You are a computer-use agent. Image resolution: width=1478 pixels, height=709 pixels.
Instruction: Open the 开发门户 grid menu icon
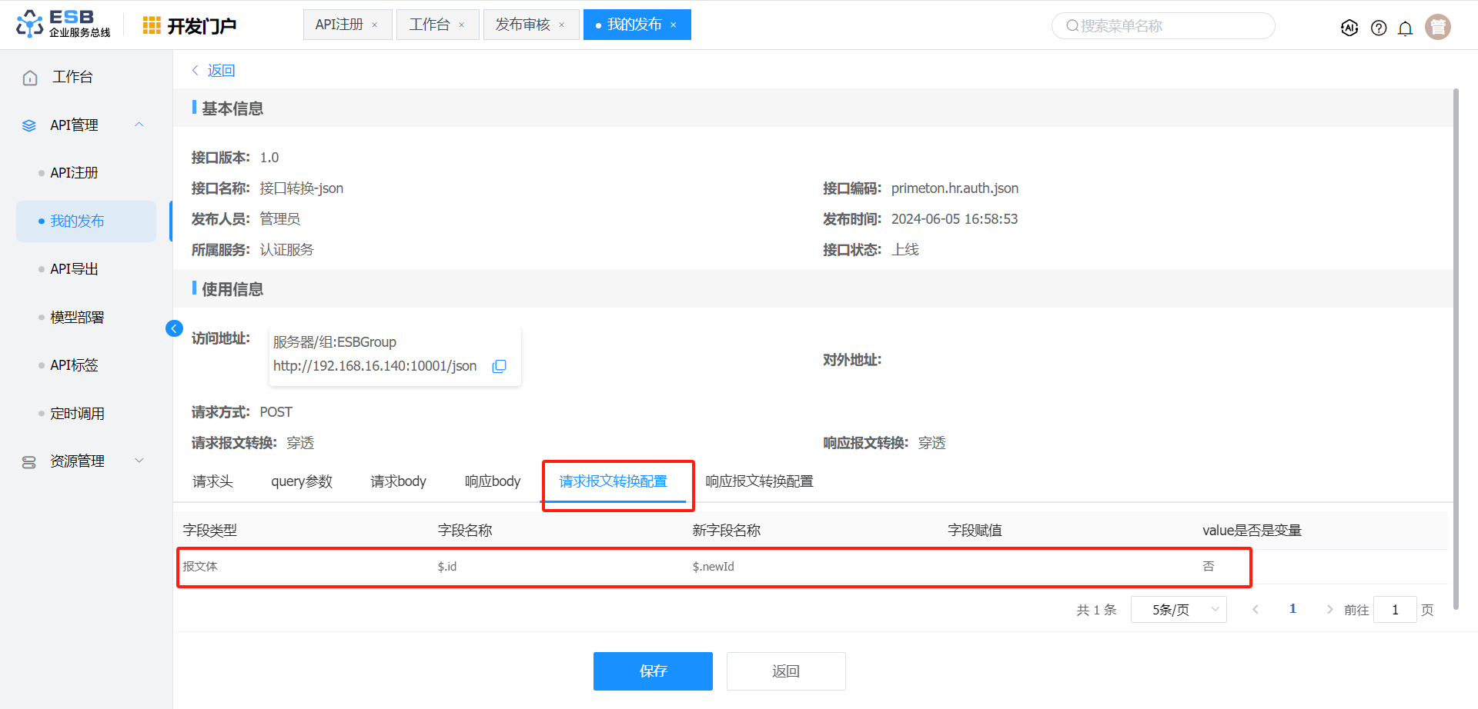[x=152, y=25]
